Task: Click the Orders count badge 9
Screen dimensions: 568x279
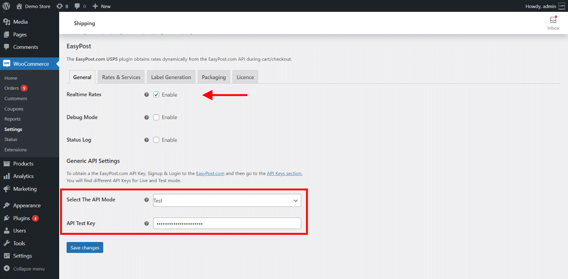Action: click(24, 88)
